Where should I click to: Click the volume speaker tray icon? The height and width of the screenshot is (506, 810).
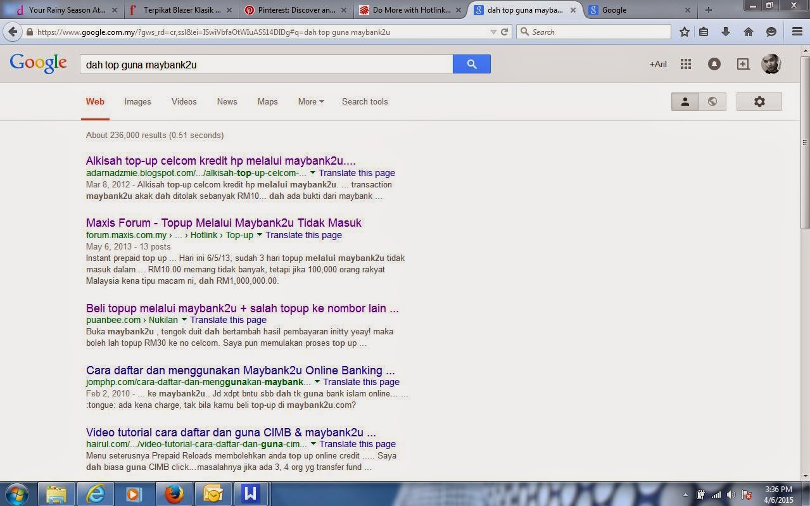tap(731, 495)
